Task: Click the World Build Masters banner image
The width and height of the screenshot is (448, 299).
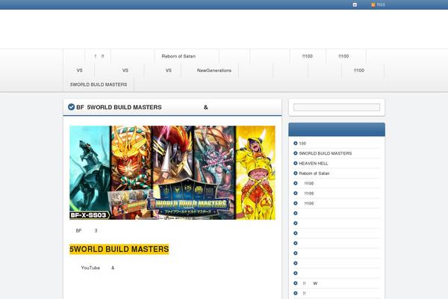Action: click(172, 173)
